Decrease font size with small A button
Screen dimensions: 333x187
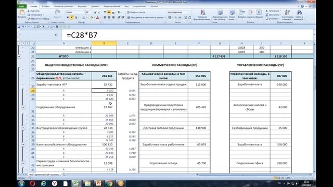99,12
